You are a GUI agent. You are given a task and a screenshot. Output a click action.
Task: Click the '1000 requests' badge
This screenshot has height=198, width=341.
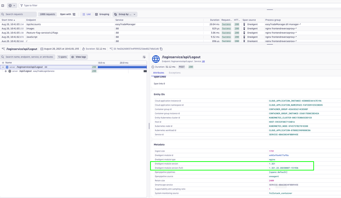(x=47, y=14)
